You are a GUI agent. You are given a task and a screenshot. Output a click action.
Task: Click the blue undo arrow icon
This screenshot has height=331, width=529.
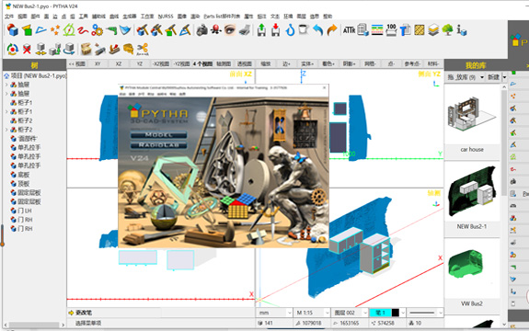pyautogui.click(x=317, y=30)
